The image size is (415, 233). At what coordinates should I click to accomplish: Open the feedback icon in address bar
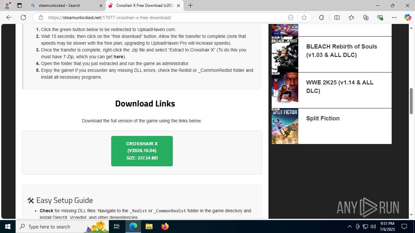tap(291, 17)
